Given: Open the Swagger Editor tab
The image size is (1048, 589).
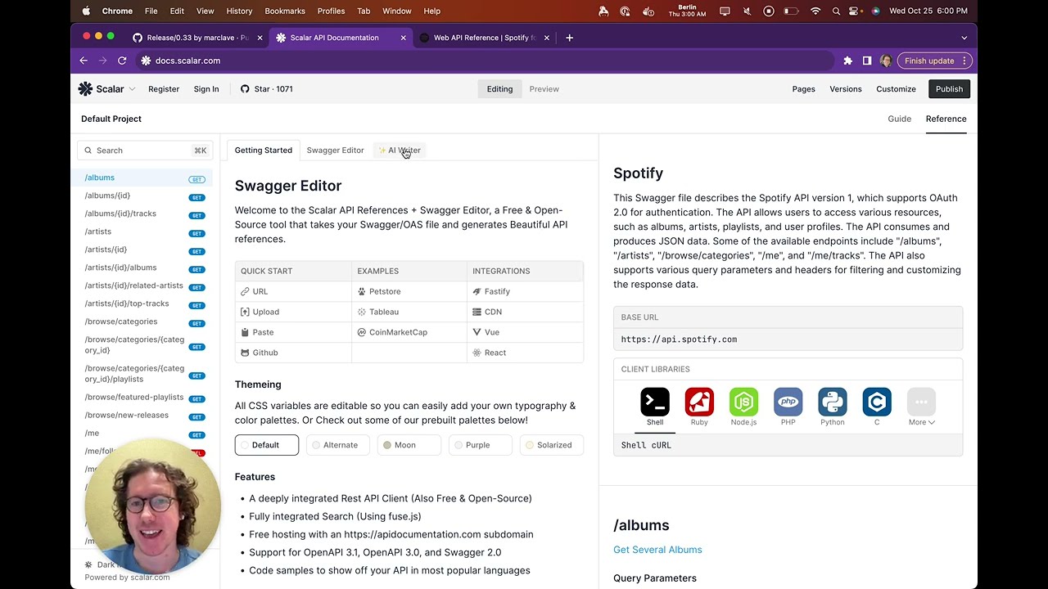Looking at the screenshot, I should tap(335, 151).
